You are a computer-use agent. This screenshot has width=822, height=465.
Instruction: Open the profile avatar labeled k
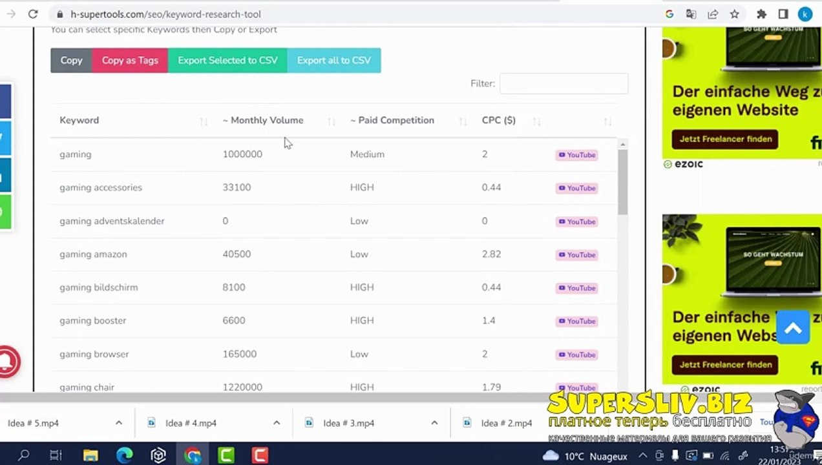[x=805, y=14]
